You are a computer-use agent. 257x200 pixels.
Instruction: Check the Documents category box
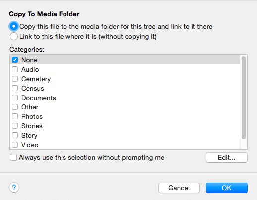click(15, 98)
